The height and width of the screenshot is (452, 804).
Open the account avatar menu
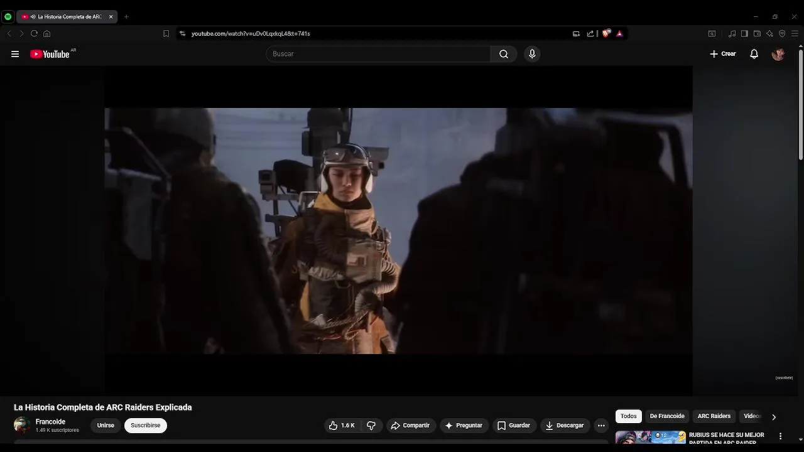[x=778, y=54]
